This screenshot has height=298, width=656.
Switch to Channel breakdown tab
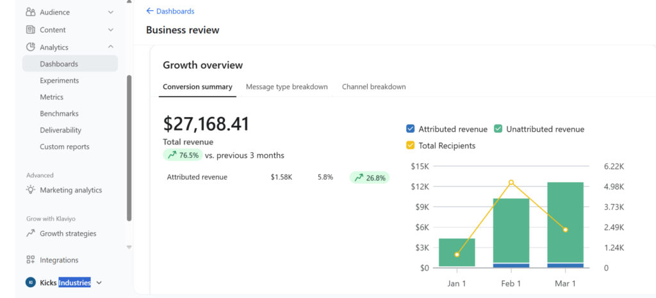pyautogui.click(x=373, y=87)
